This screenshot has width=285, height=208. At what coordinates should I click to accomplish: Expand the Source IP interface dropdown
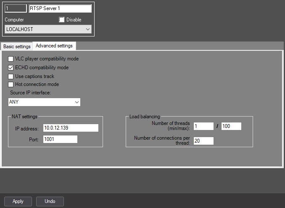44,102
